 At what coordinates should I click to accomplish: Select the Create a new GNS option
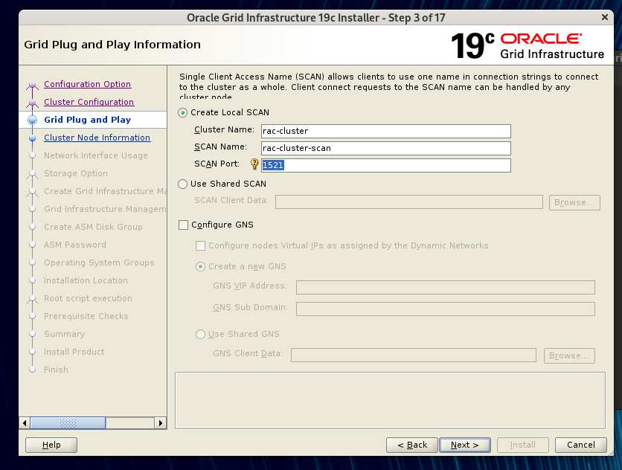point(200,266)
